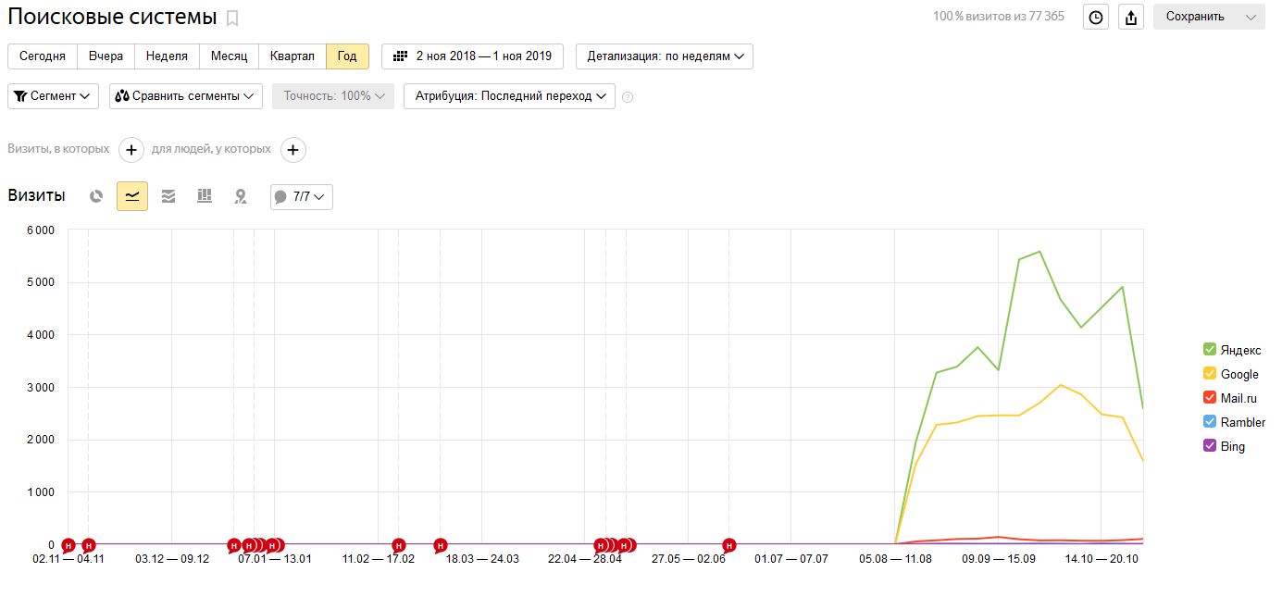Click the export share icon
The width and height of the screenshot is (1282, 597).
1130,17
